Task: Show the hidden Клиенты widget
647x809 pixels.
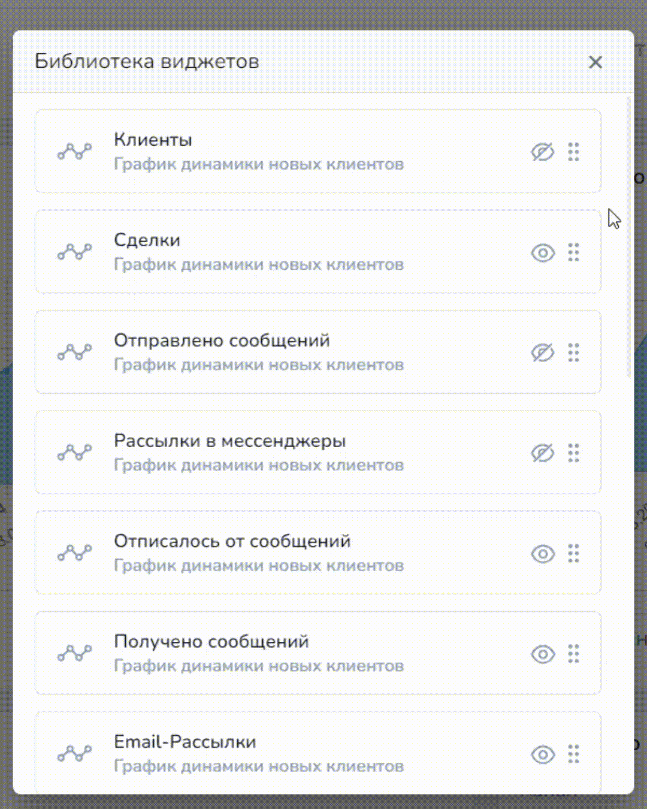Action: pyautogui.click(x=542, y=152)
